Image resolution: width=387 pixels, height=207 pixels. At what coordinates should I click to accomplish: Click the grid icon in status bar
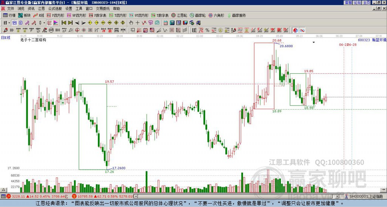(3, 196)
